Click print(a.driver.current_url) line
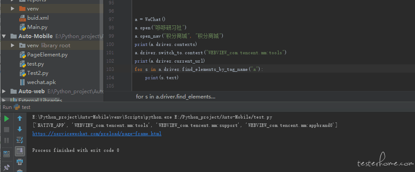Screen dimensions: 415x172 [169, 61]
